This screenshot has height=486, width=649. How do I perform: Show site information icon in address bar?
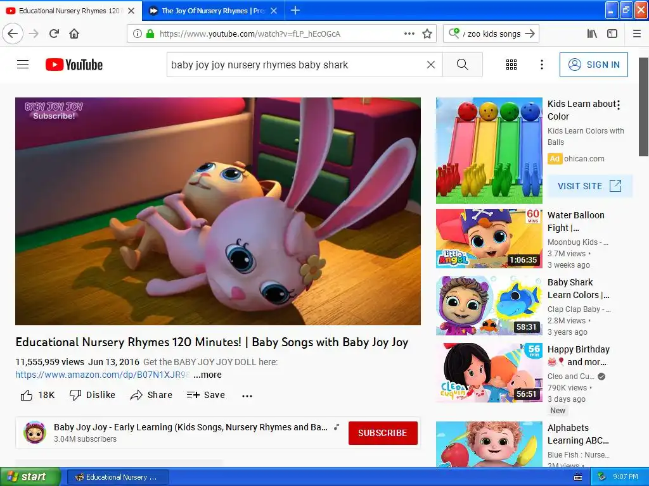137,34
